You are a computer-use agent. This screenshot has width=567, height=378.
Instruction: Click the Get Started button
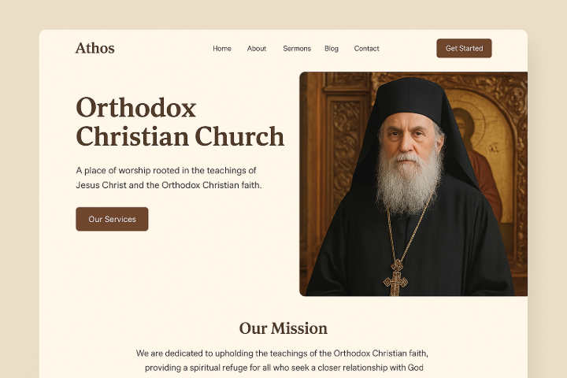(464, 48)
